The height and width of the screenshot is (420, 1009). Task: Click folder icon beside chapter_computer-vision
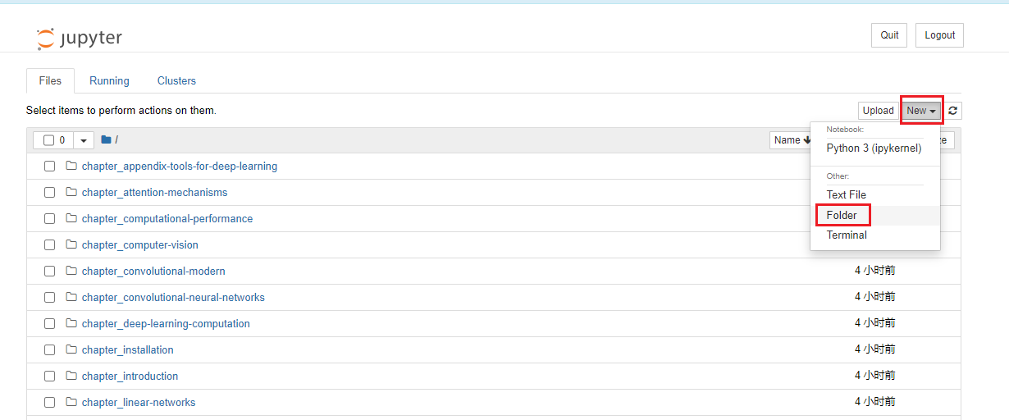[x=71, y=244]
